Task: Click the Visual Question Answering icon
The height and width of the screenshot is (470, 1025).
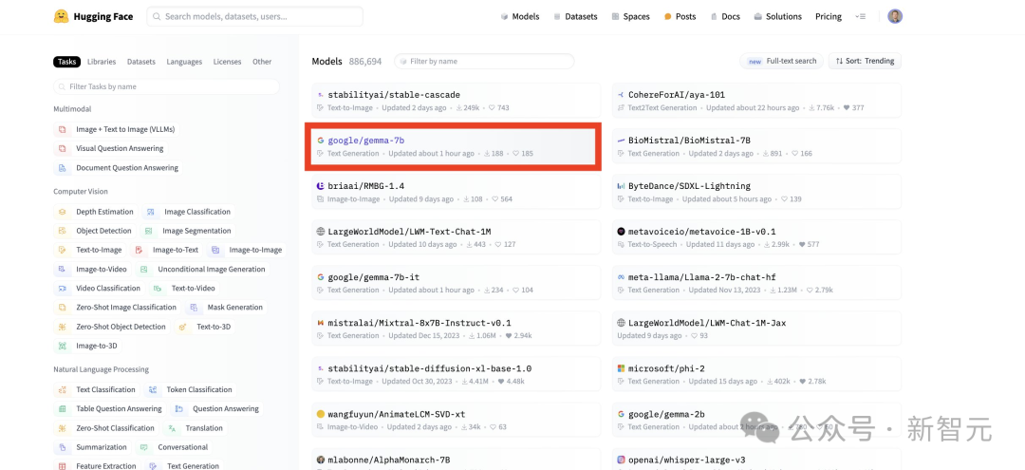Action: pos(62,149)
